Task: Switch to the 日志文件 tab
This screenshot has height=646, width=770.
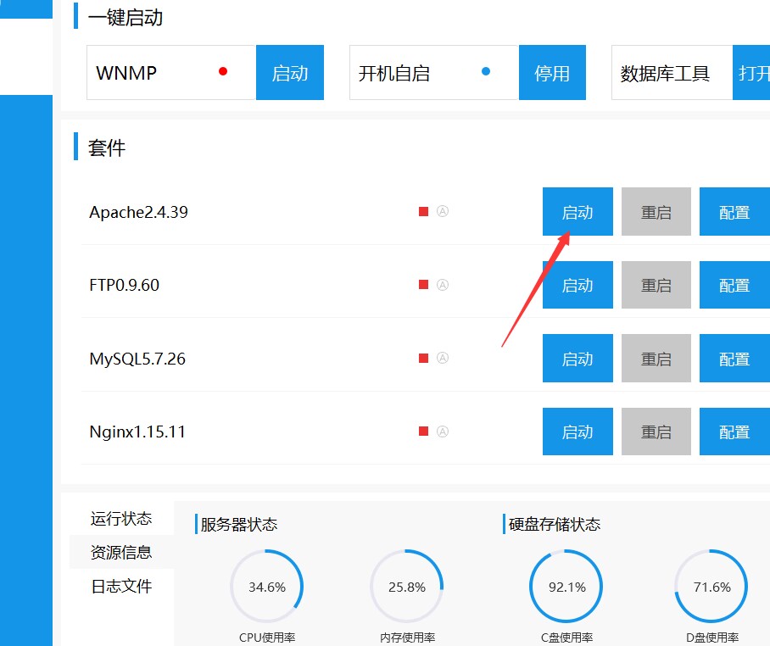Action: tap(121, 586)
